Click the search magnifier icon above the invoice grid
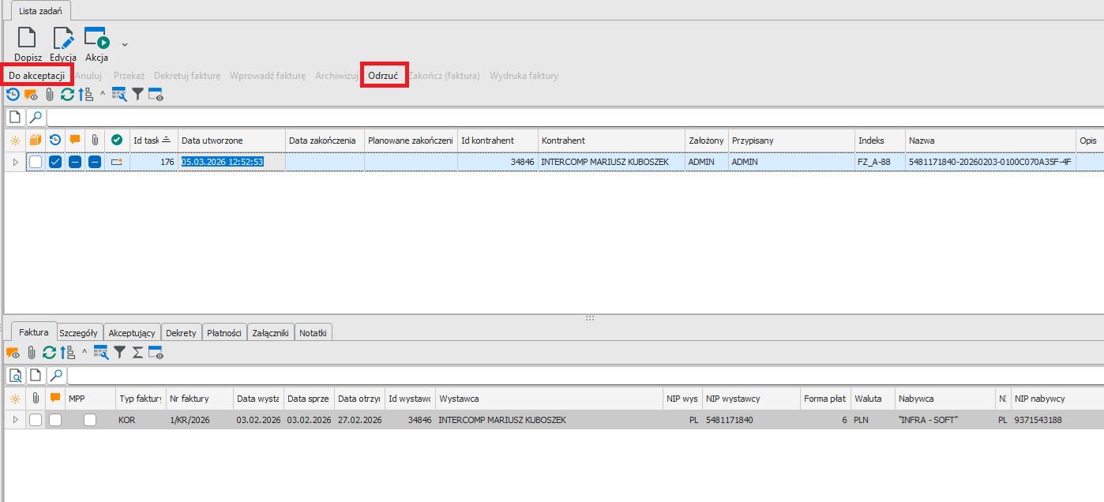Image resolution: width=1104 pixels, height=502 pixels. tap(56, 375)
